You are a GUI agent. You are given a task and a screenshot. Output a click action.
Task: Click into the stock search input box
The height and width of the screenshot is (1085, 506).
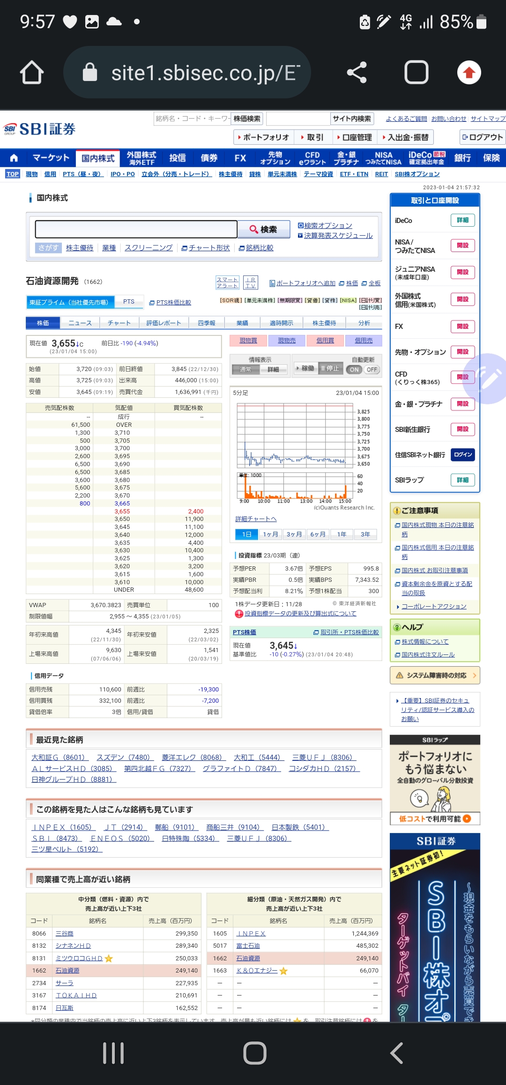pyautogui.click(x=136, y=230)
